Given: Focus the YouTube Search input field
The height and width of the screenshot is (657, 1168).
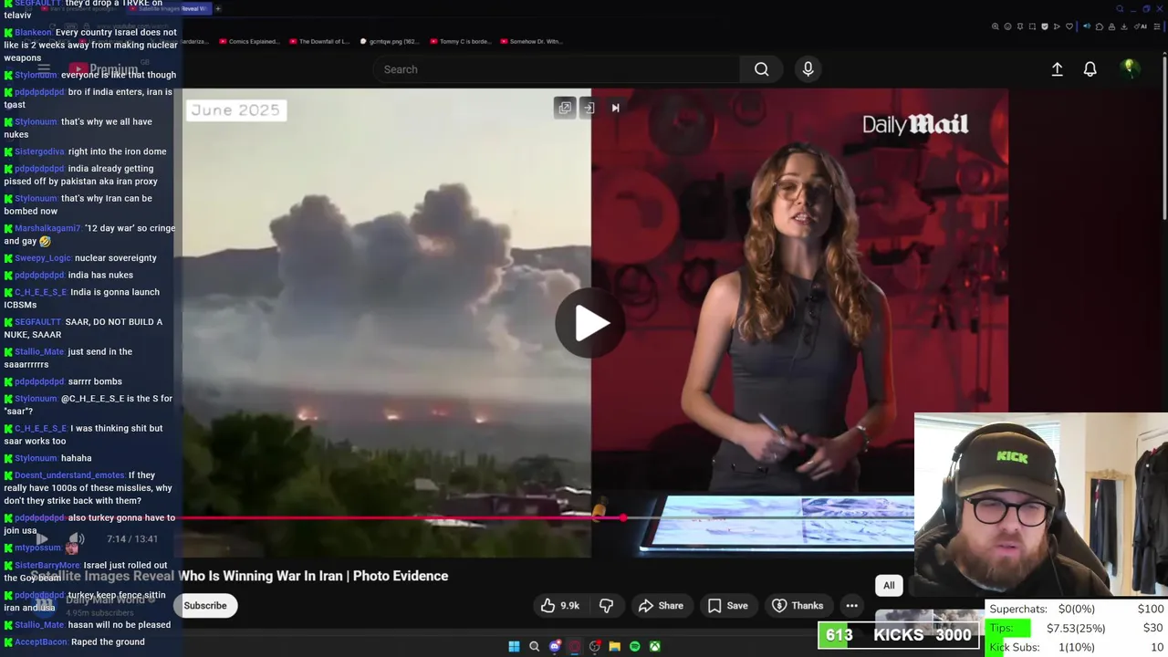Looking at the screenshot, I should [x=557, y=69].
